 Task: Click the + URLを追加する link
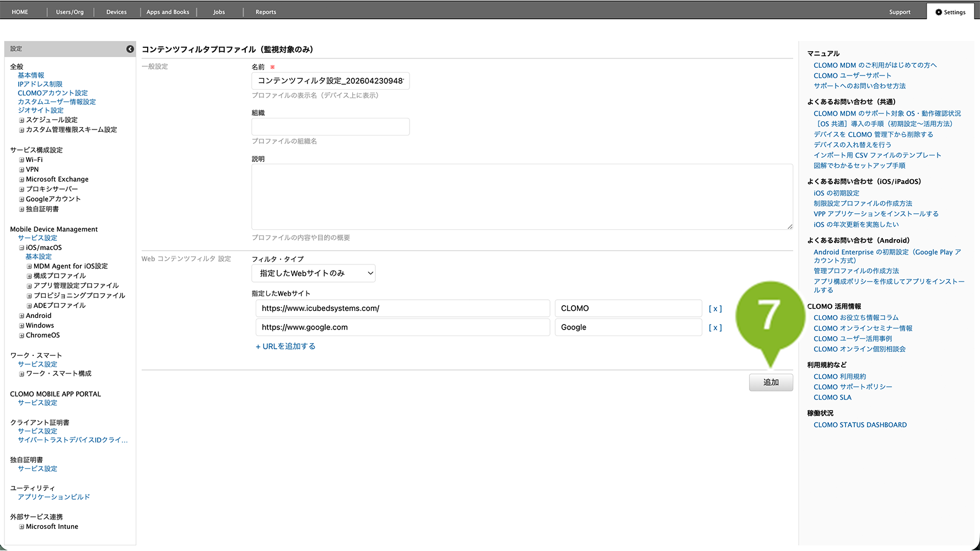(x=286, y=346)
